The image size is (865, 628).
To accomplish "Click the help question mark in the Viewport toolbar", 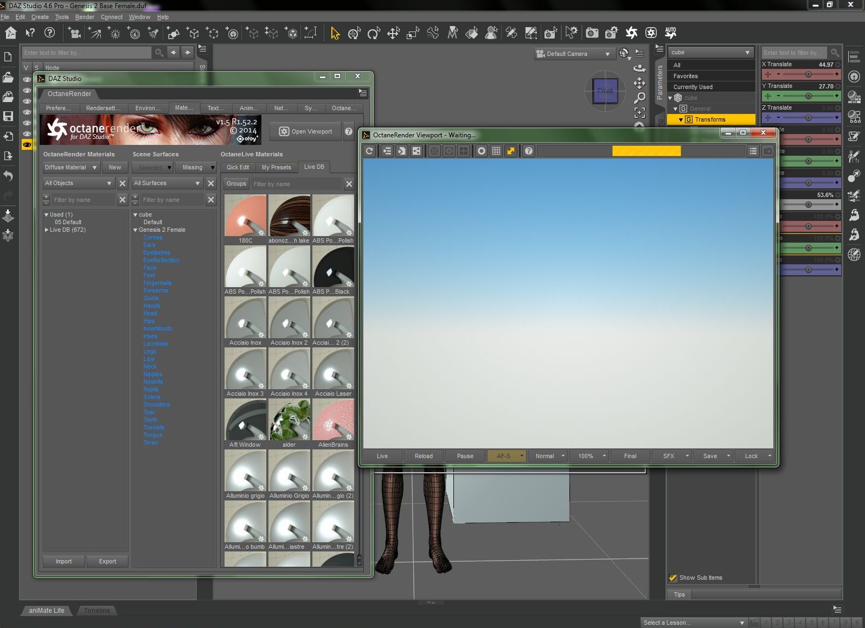I will pos(528,151).
